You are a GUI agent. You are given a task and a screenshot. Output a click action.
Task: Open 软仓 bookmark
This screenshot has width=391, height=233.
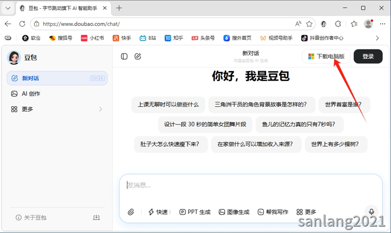point(31,38)
